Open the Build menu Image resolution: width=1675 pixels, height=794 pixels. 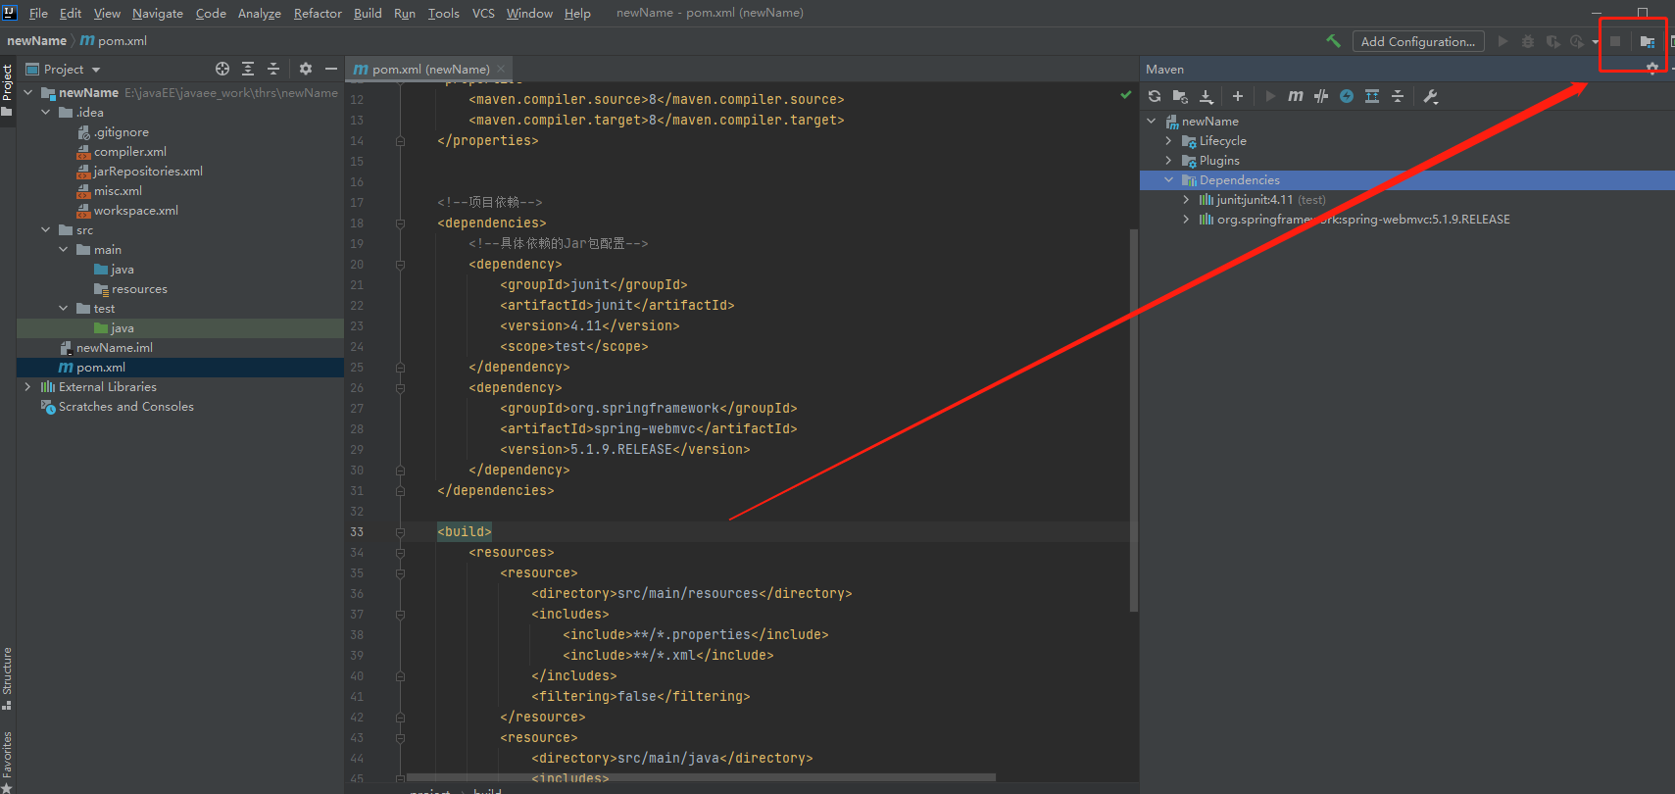click(x=368, y=13)
